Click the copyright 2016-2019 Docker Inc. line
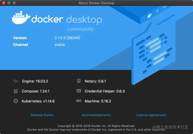The width and height of the screenshot is (193, 134). 97,126
